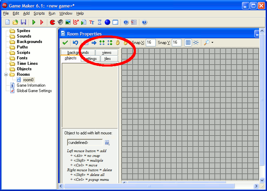267x191 pixels.
Task: Lock all instances with padlock icon
Action: pos(118,43)
